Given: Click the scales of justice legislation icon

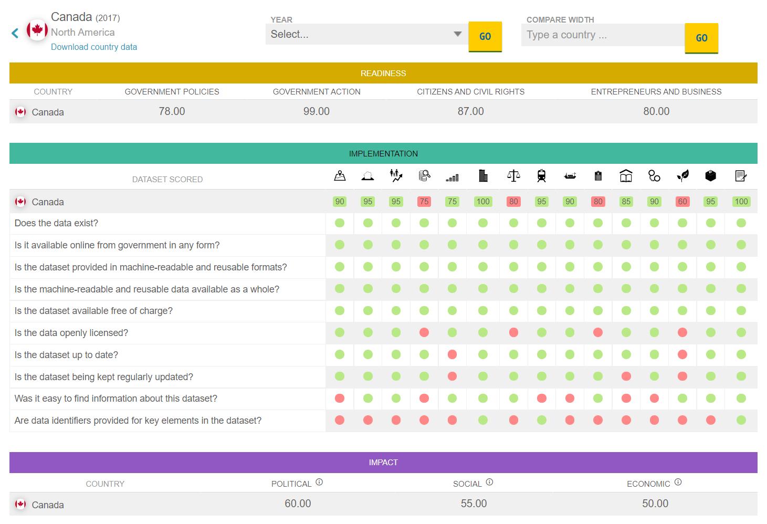Looking at the screenshot, I should pos(513,176).
